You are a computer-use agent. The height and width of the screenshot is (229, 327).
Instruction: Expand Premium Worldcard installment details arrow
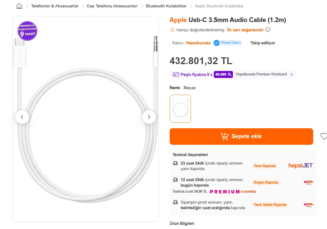pyautogui.click(x=292, y=74)
